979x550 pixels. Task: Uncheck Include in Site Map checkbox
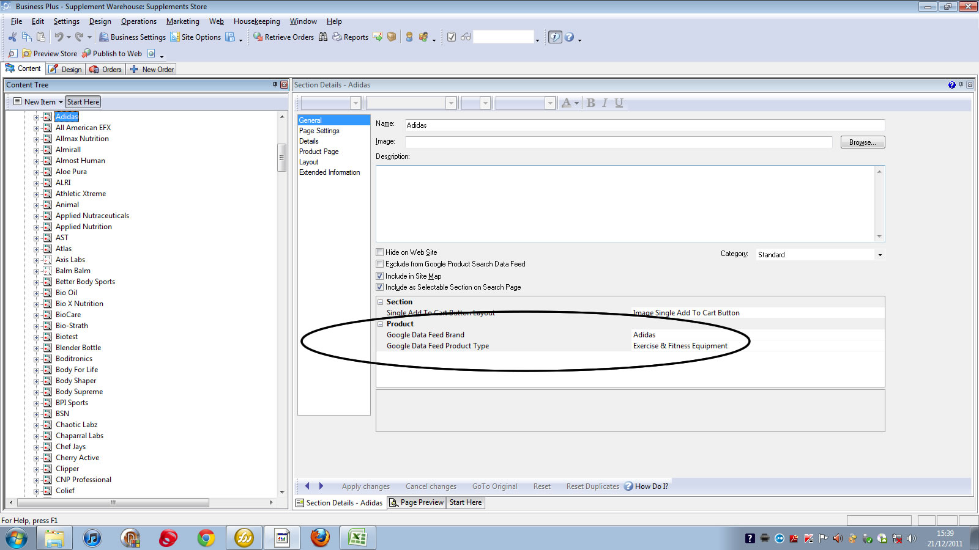pos(380,276)
